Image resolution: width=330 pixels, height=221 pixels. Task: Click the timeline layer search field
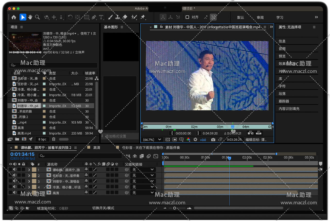tap(80, 156)
